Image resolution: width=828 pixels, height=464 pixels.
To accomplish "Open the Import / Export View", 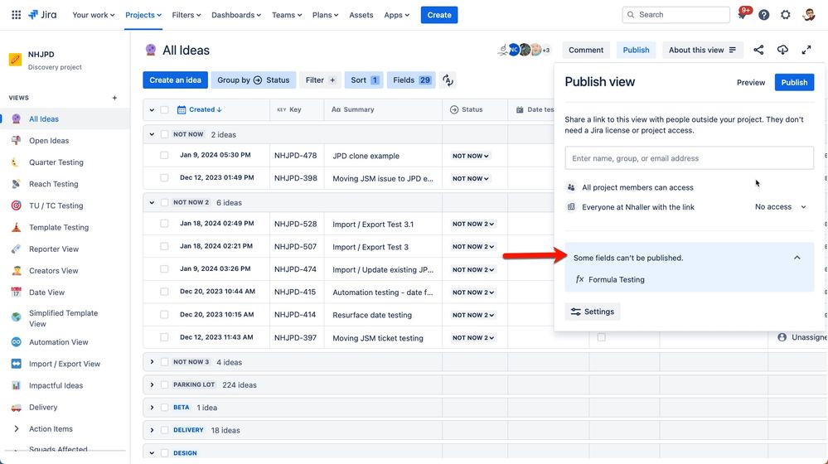I will pos(65,364).
